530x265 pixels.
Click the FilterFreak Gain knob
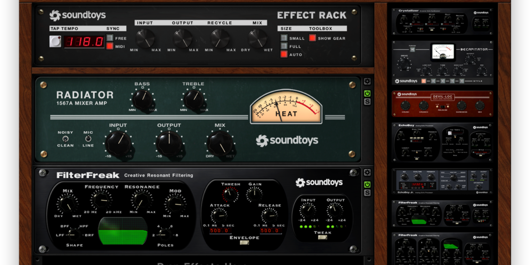(254, 195)
